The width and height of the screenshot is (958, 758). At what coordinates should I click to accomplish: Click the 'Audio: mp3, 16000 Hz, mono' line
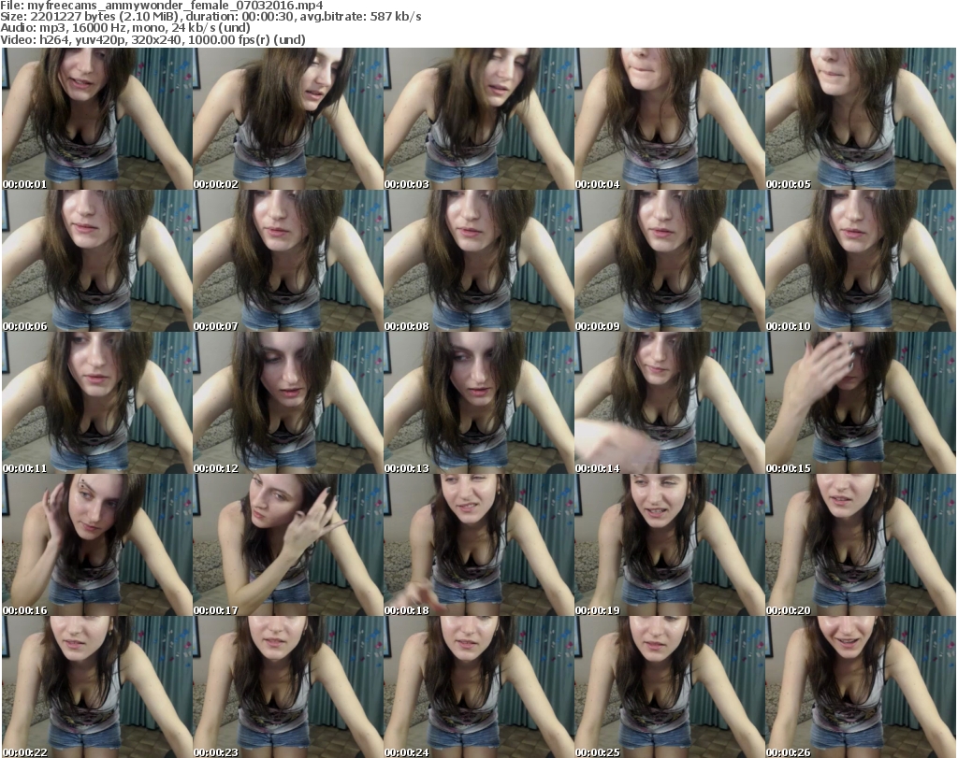click(125, 28)
